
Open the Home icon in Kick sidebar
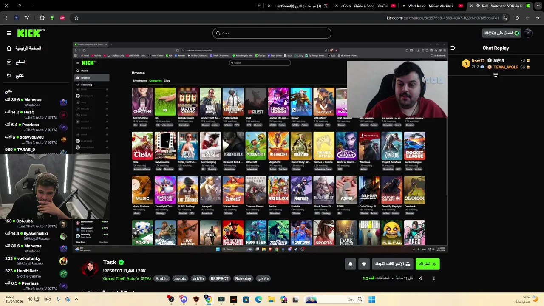click(9, 48)
